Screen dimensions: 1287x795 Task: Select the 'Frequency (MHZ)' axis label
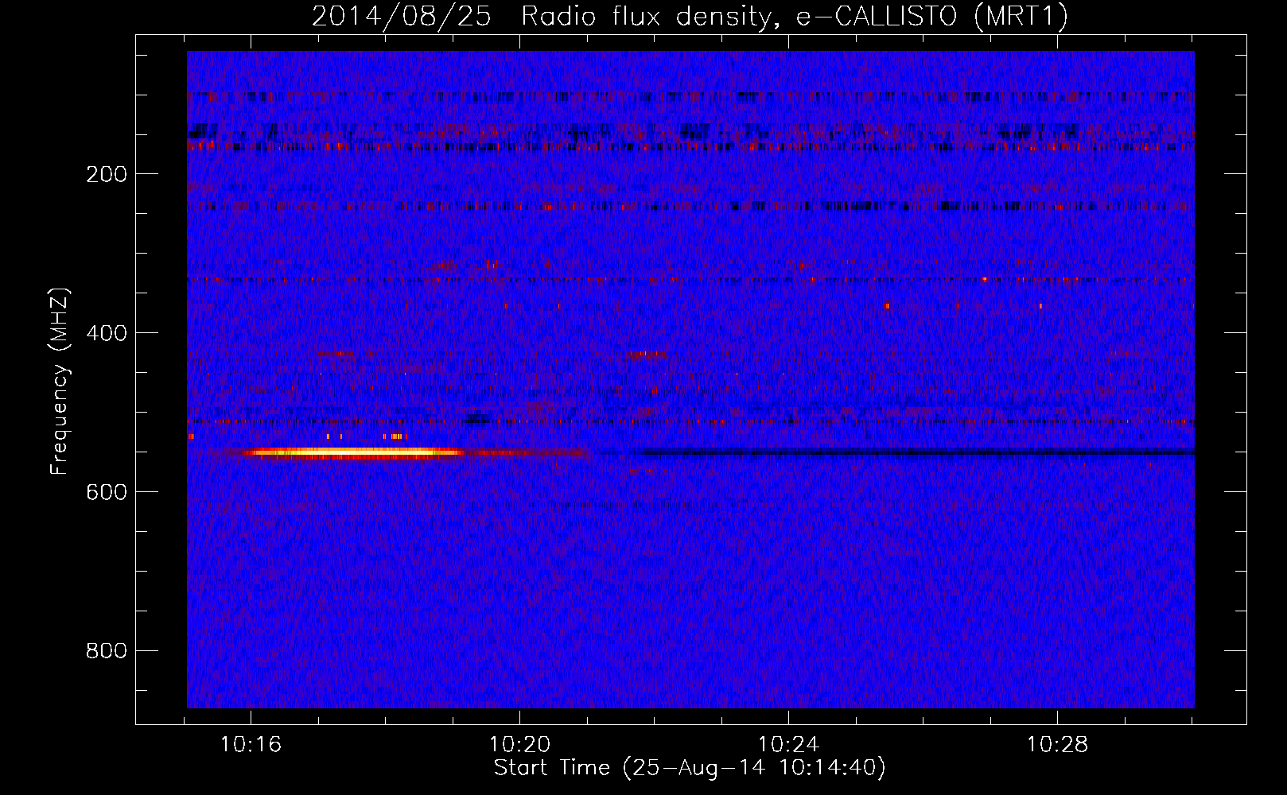tap(60, 382)
